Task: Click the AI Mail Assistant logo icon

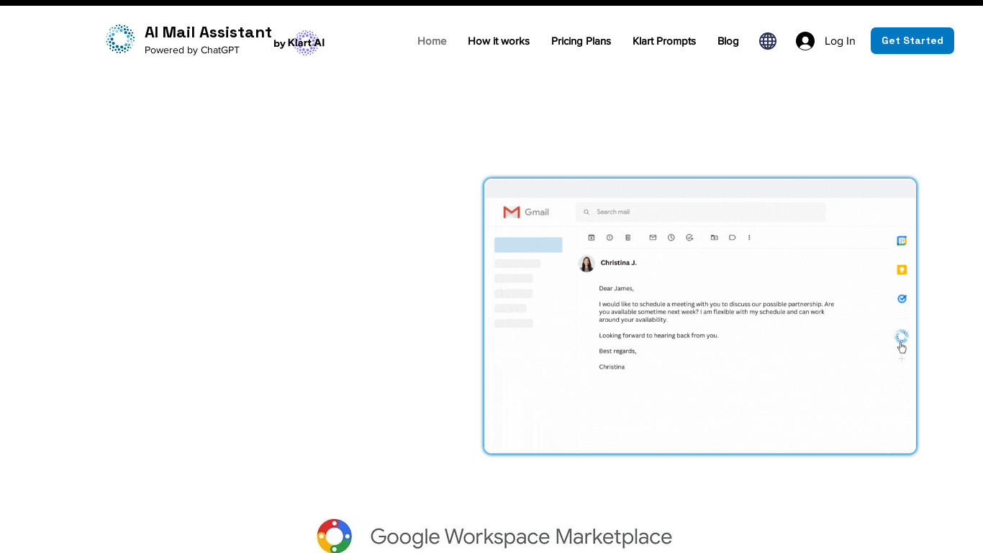Action: 120,39
